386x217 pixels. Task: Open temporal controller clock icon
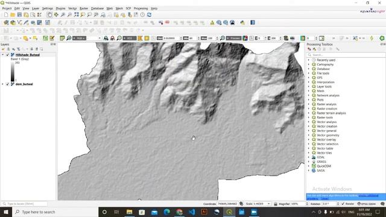(142, 14)
